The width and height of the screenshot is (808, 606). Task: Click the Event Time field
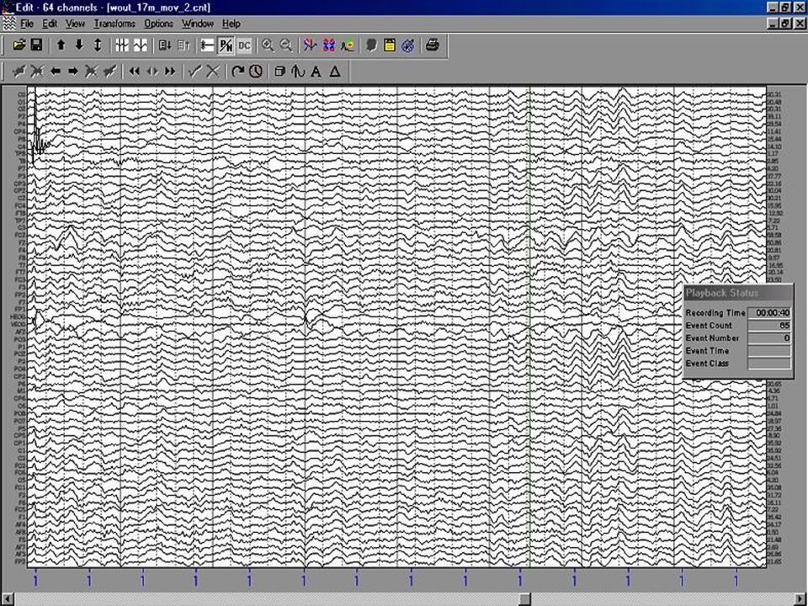click(x=769, y=351)
